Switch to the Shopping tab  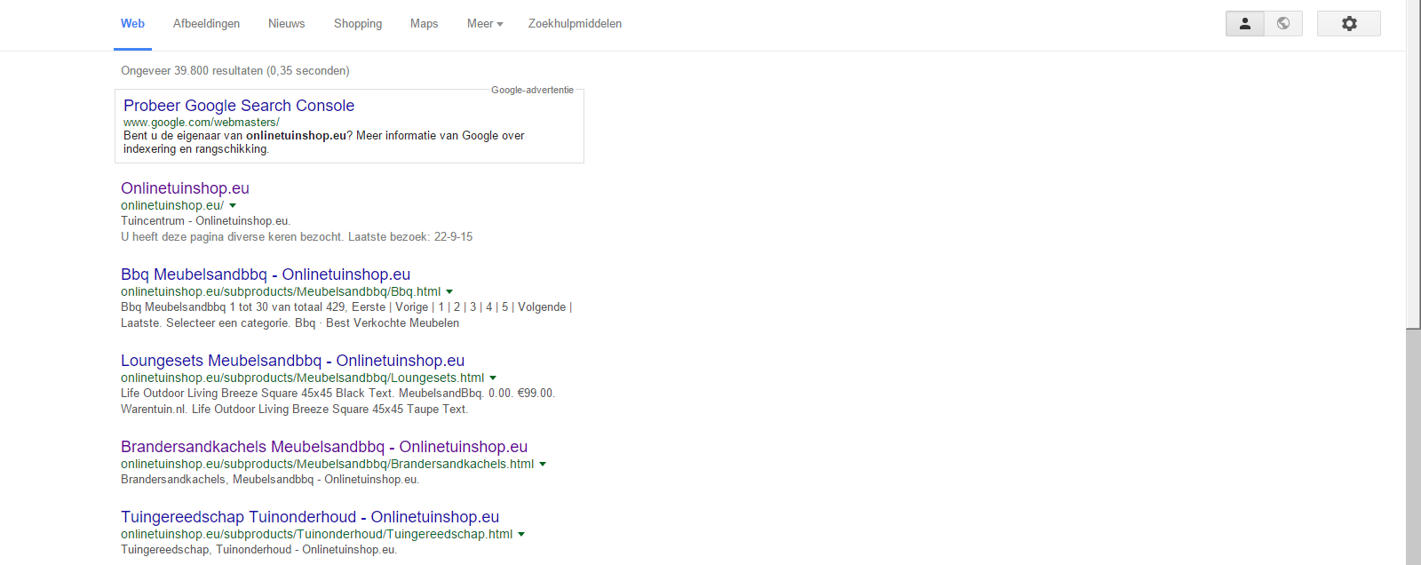(x=358, y=24)
